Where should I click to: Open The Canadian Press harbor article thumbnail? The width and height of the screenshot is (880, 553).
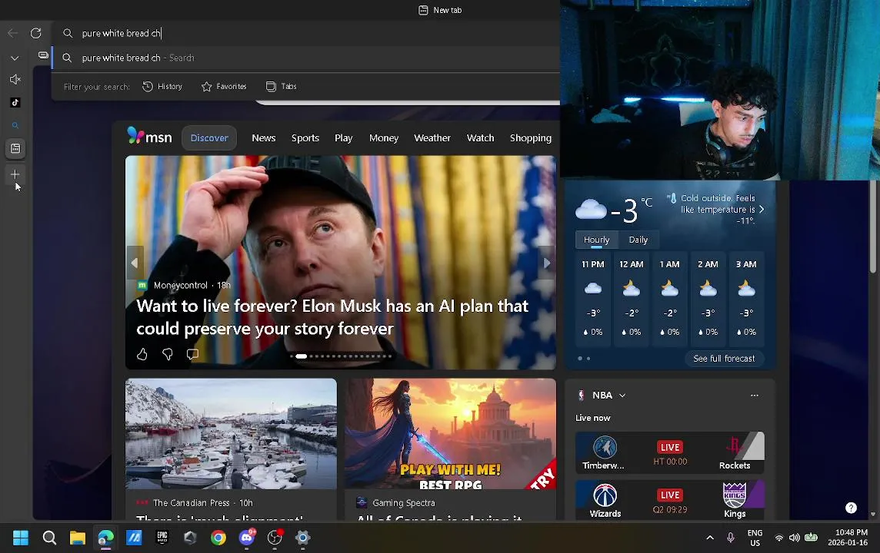point(232,434)
